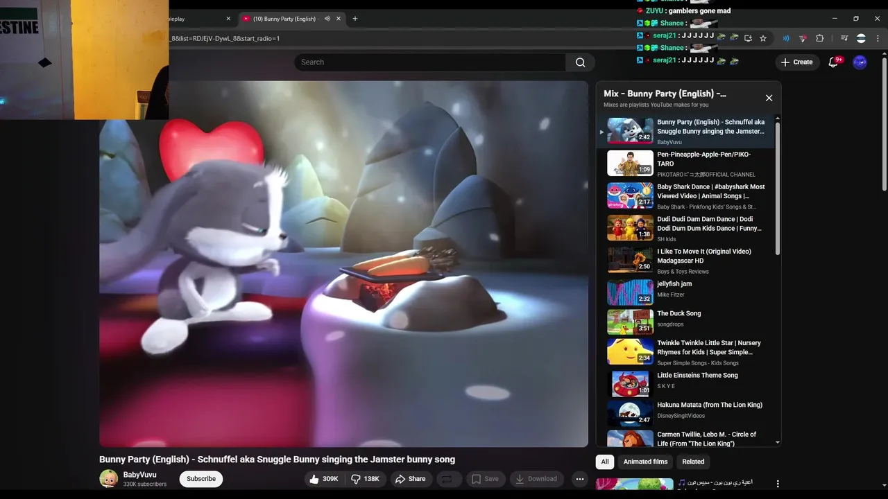Click the remix button next to Share
888x499 pixels.
click(x=447, y=479)
